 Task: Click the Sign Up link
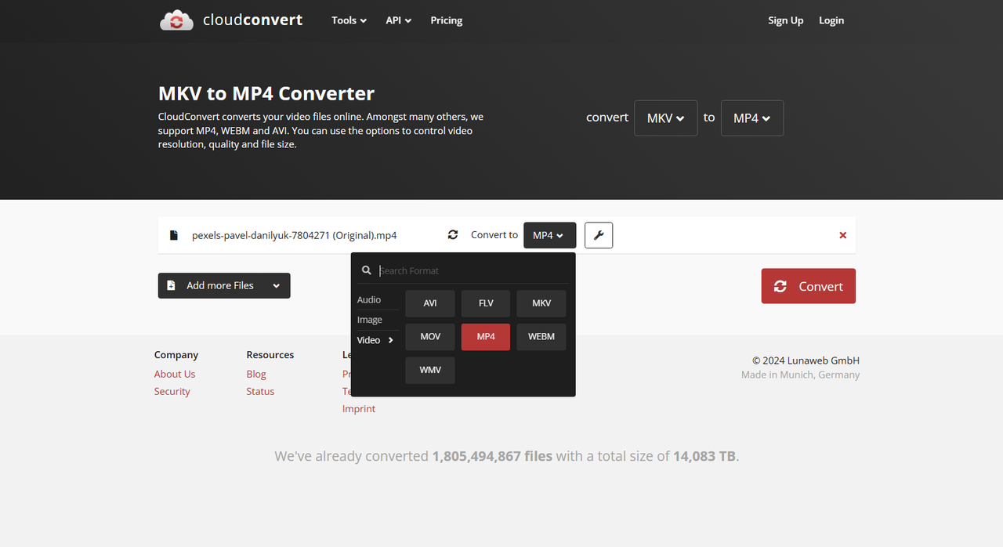coord(786,20)
